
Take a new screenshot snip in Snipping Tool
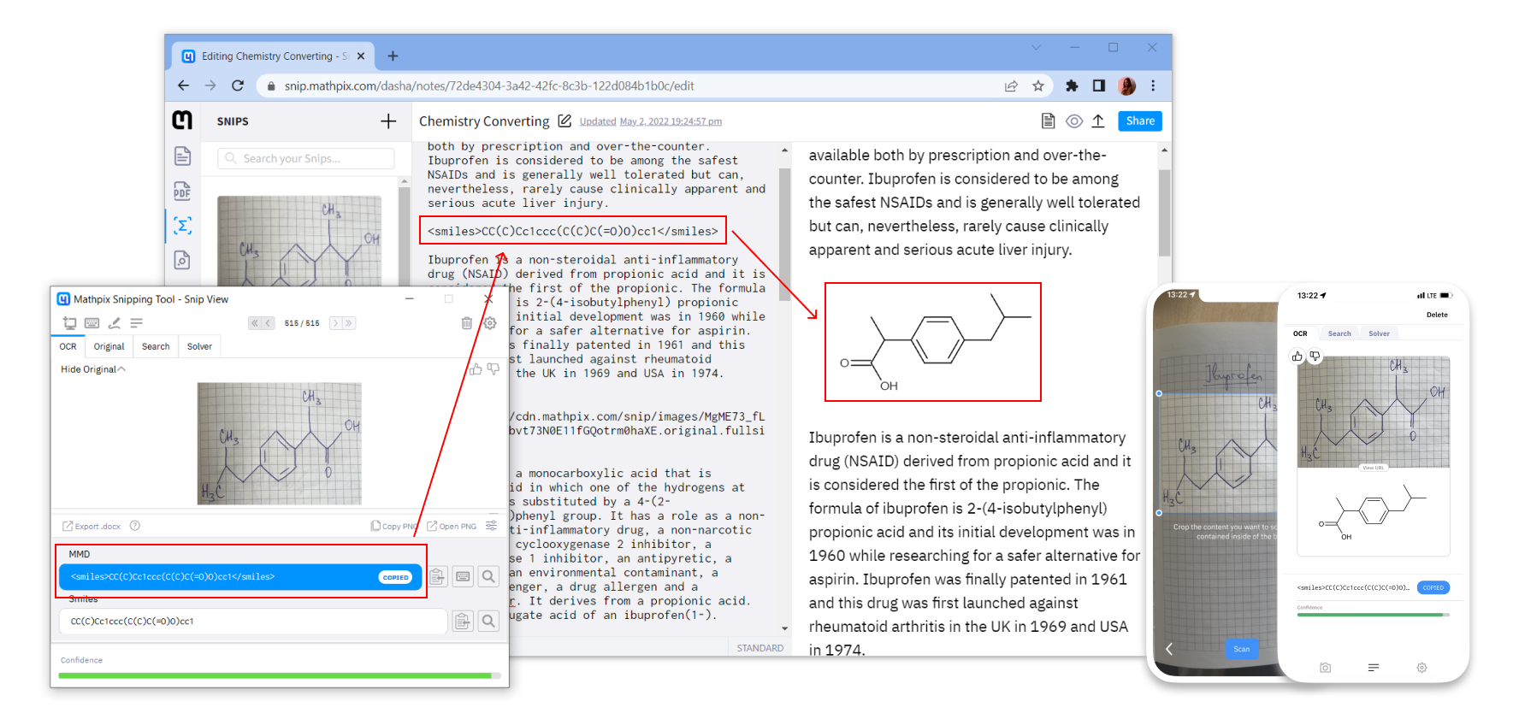tap(70, 323)
